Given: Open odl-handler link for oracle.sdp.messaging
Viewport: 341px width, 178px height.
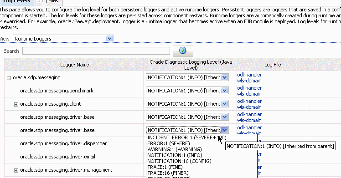Looking at the screenshot, I should point(249,75).
